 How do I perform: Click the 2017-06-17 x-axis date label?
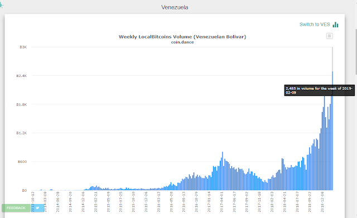click(x=234, y=202)
